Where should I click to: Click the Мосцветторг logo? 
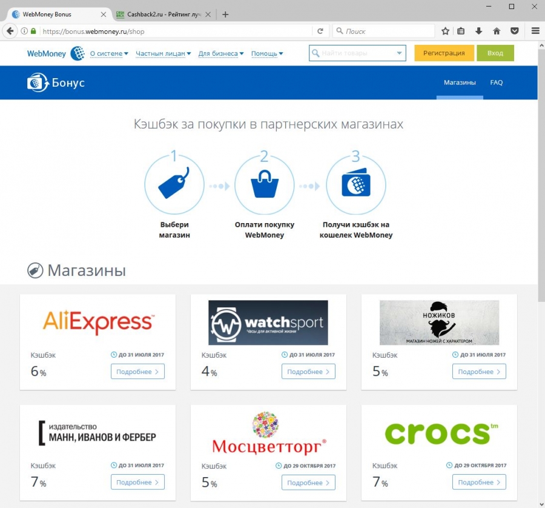[269, 433]
